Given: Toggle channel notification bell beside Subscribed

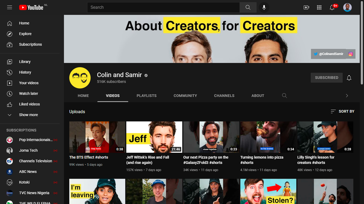Looking at the screenshot, I should pos(349,78).
